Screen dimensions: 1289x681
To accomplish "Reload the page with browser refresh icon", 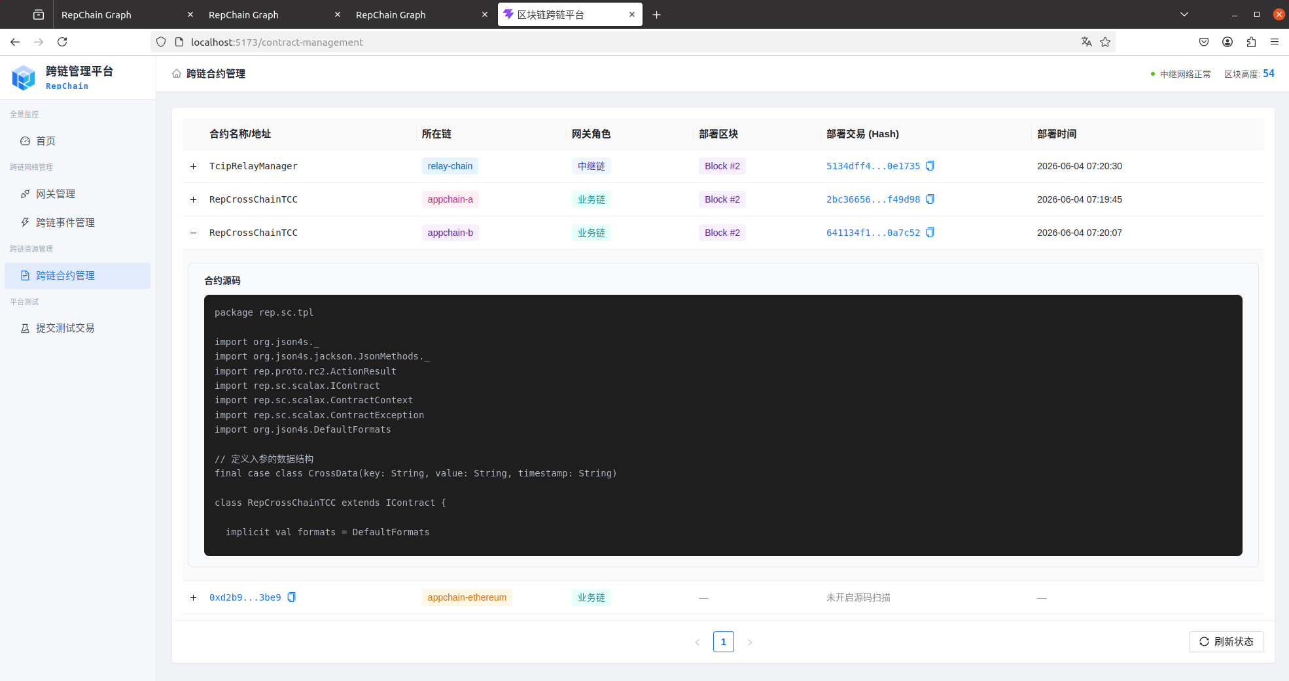I will click(x=62, y=42).
